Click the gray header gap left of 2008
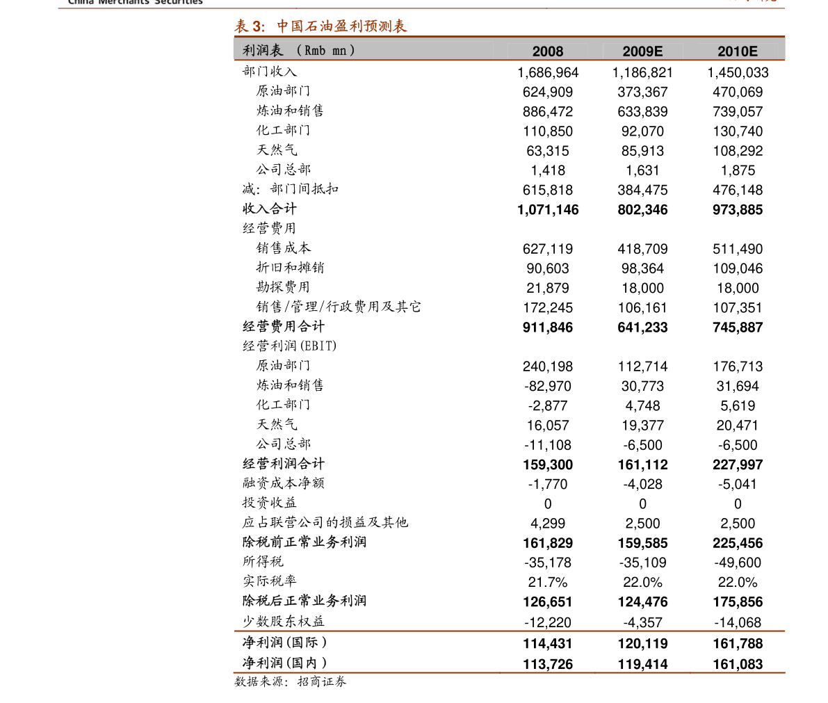The height and width of the screenshot is (703, 828). 445,50
